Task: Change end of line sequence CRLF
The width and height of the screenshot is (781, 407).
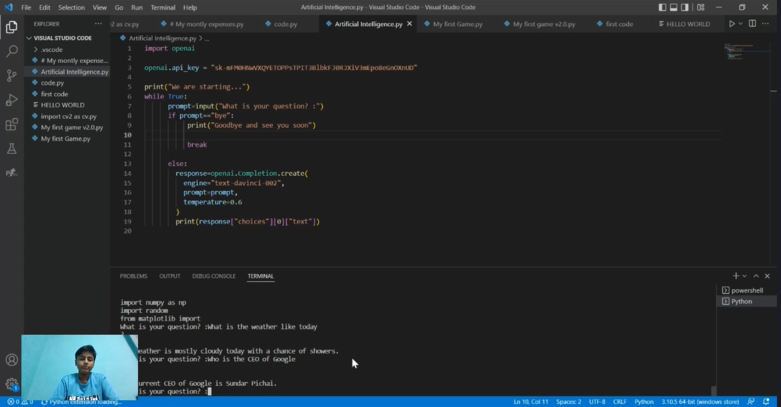Action: [x=620, y=402]
